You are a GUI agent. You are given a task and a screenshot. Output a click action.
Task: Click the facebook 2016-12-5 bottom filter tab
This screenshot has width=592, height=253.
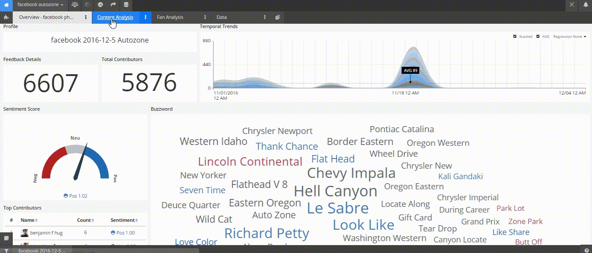click(x=42, y=250)
